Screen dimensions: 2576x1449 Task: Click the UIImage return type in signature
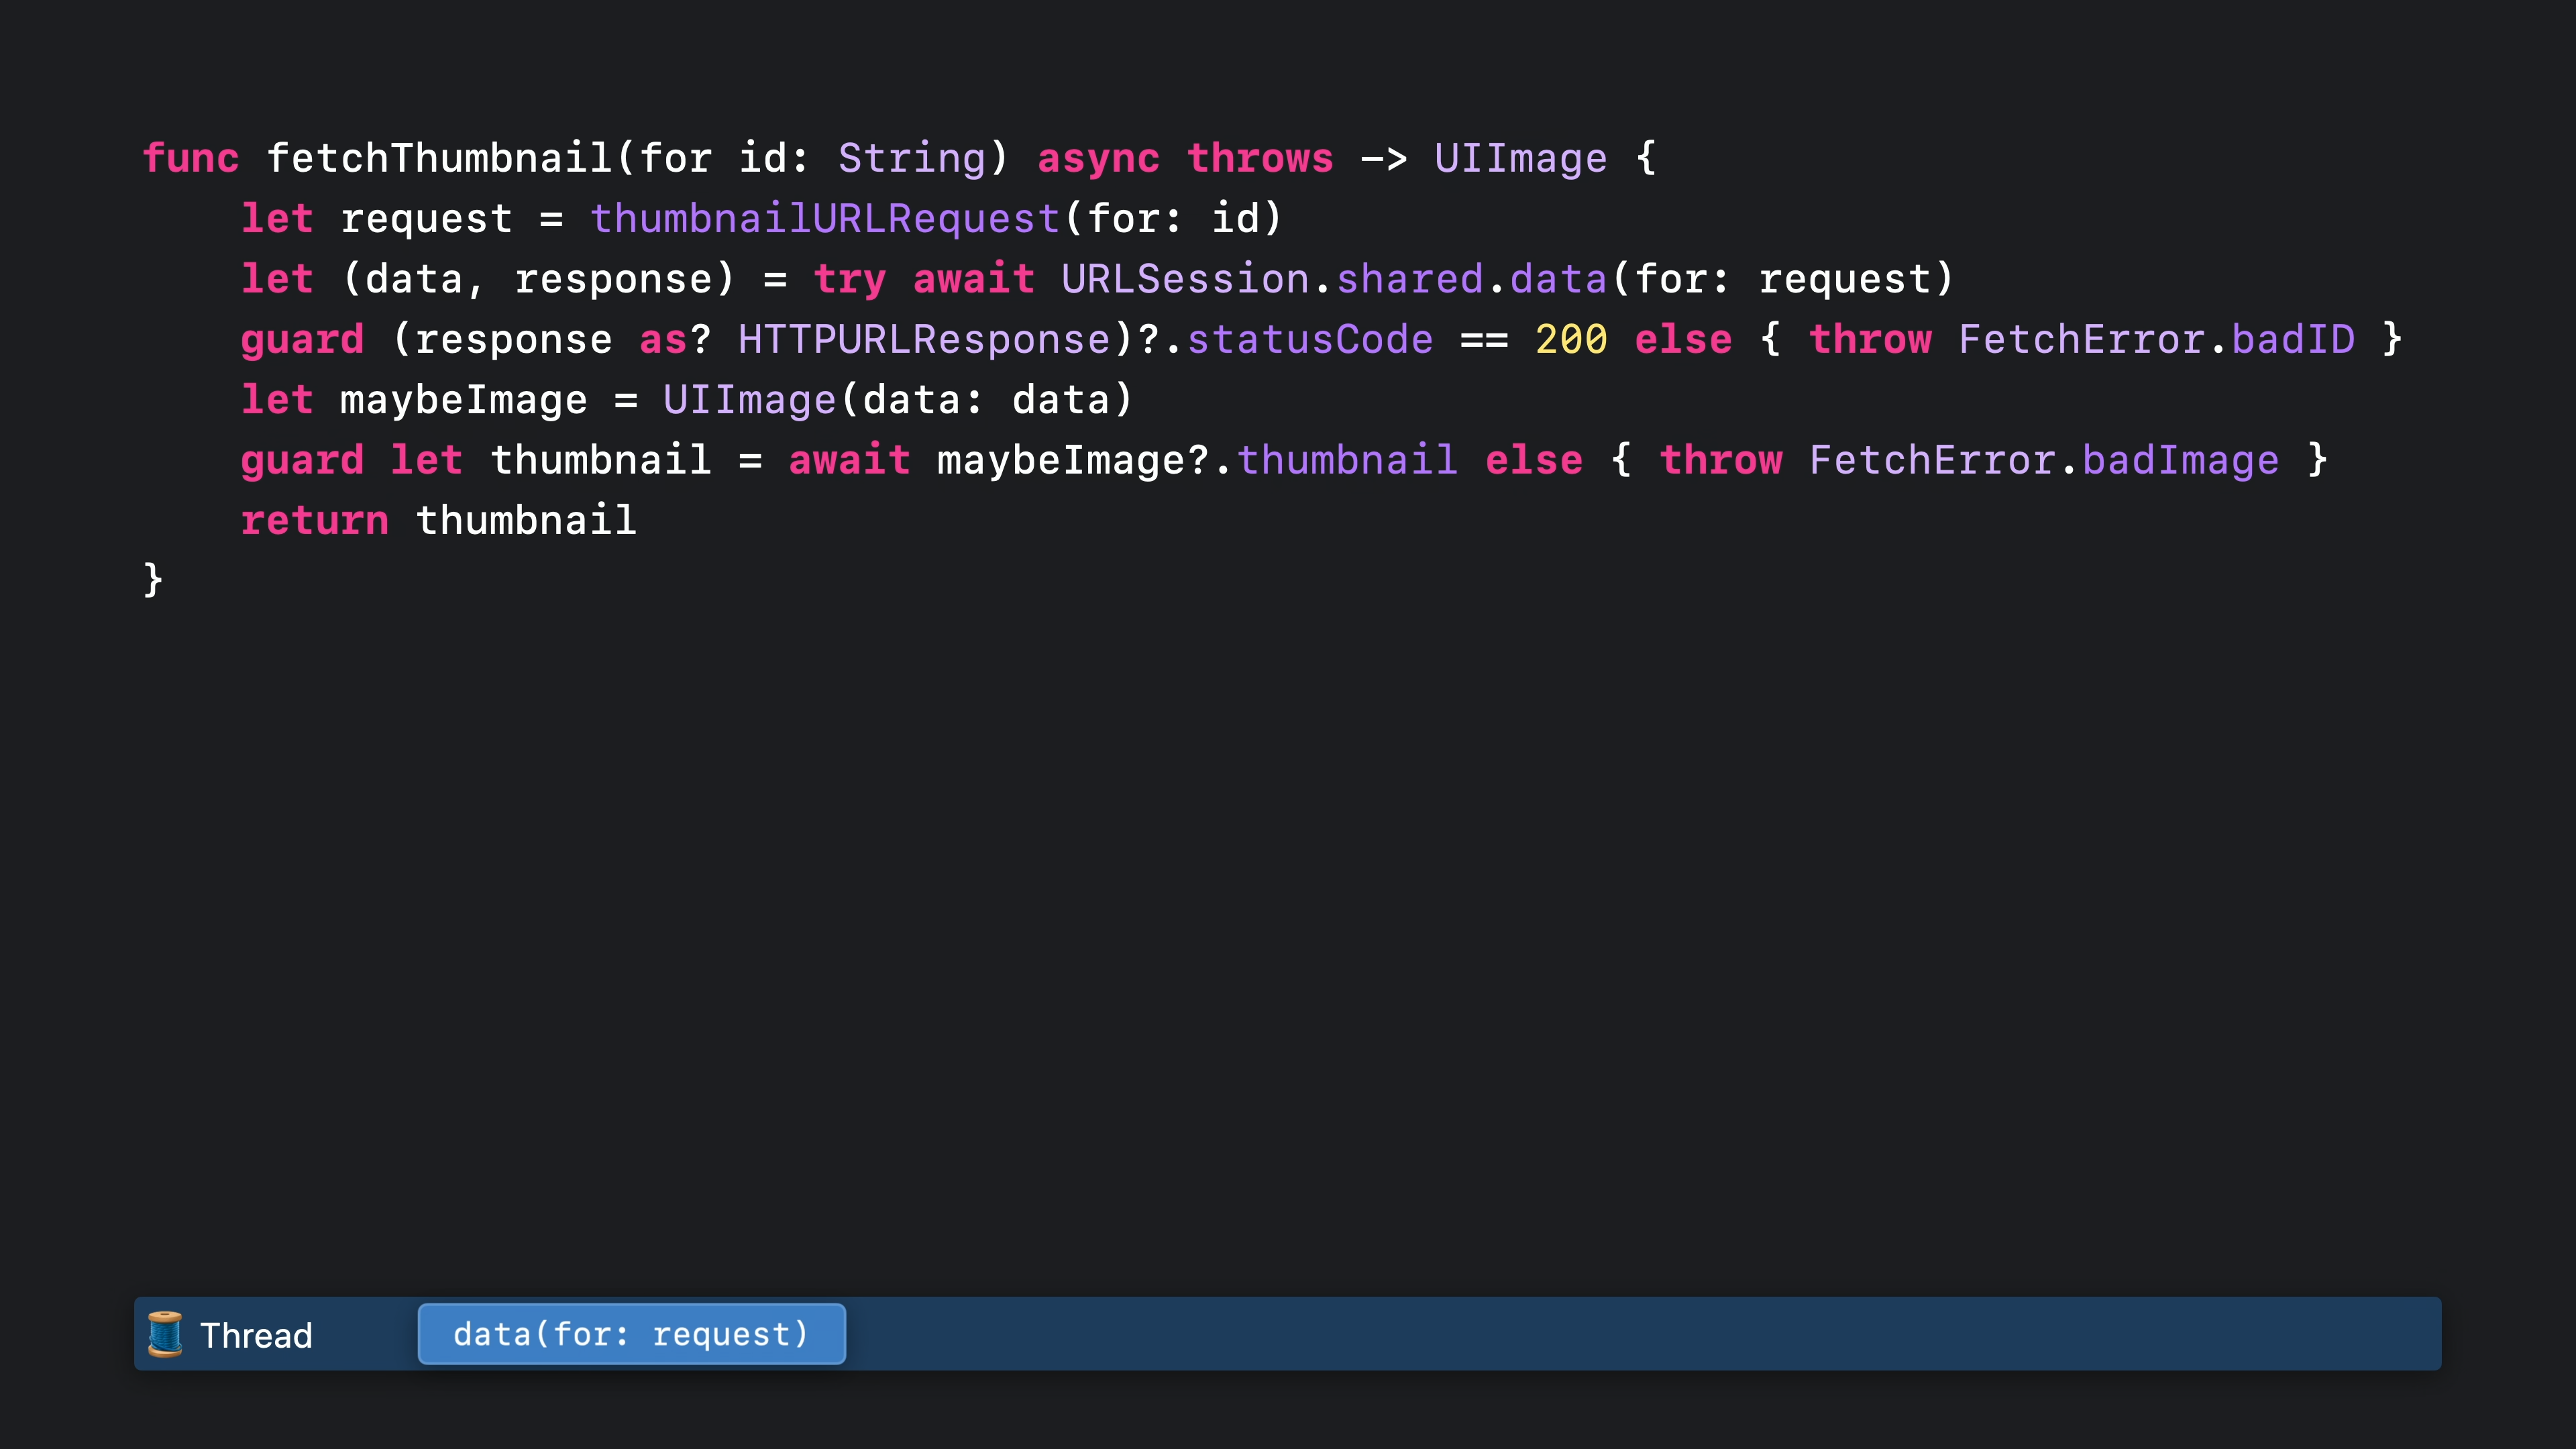(1520, 158)
